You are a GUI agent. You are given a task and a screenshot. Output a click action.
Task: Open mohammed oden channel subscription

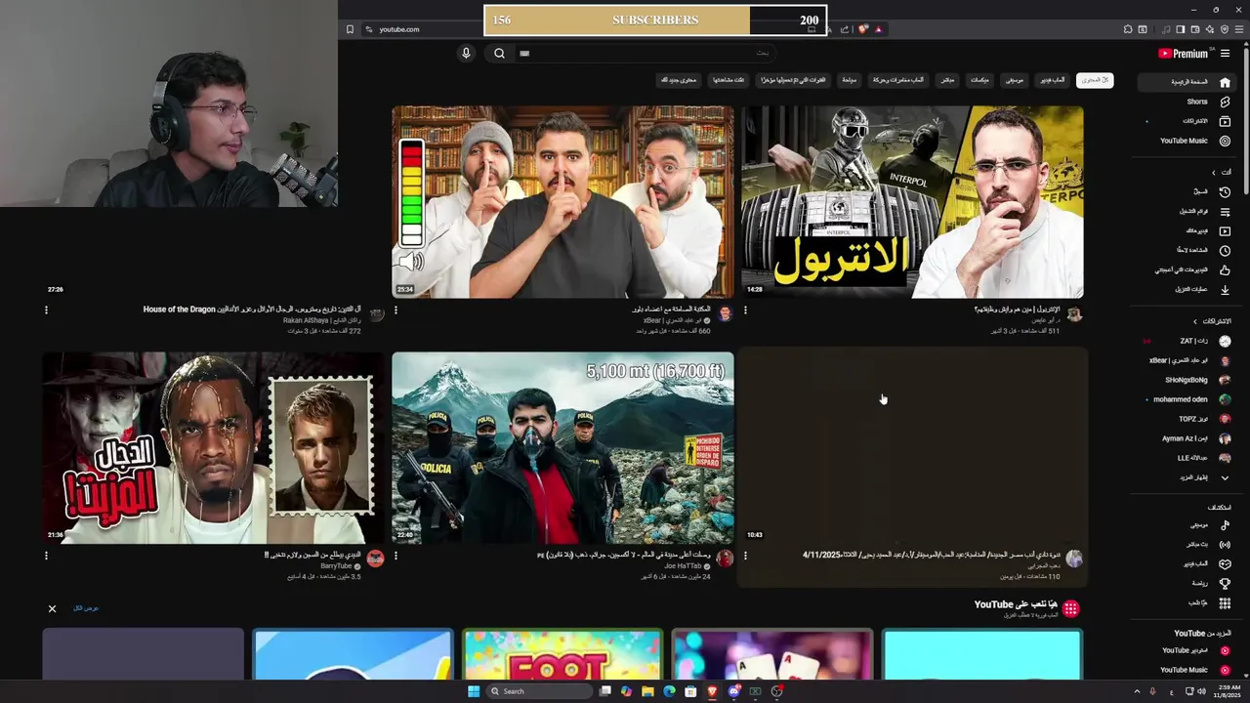(1187, 399)
